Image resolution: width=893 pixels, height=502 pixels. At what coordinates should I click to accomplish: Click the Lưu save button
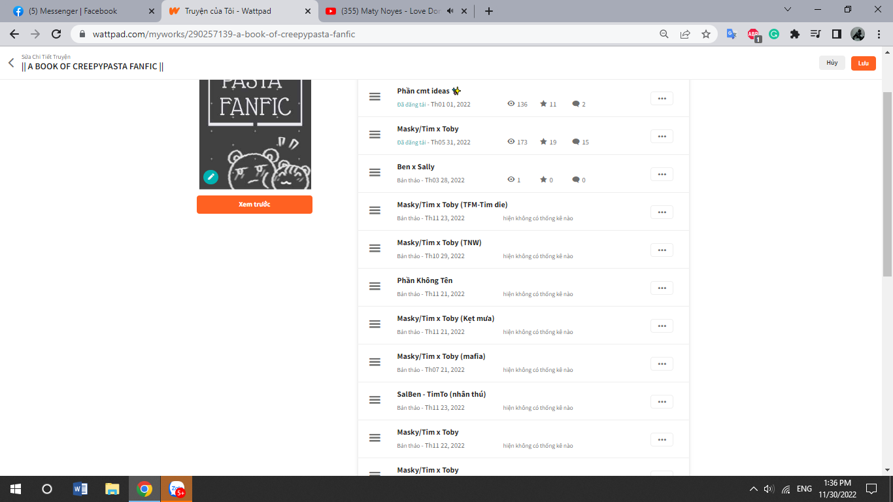point(864,63)
